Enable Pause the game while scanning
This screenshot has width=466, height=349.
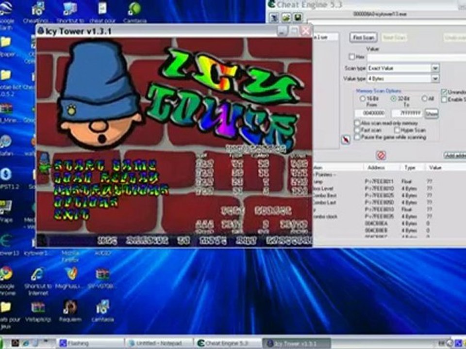[x=357, y=137]
